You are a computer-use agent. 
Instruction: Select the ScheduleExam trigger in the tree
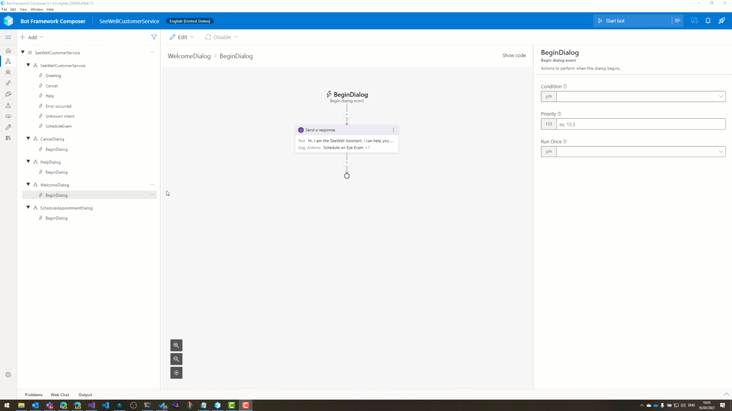(58, 126)
